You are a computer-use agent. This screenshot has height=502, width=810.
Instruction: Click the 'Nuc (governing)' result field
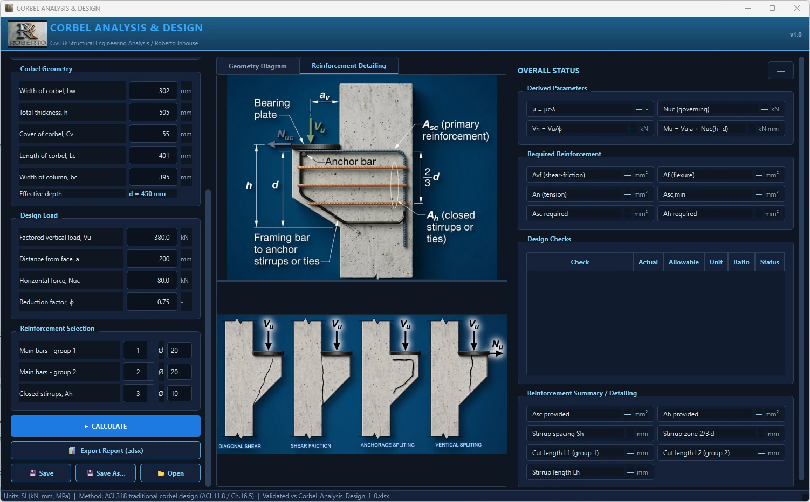[721, 109]
